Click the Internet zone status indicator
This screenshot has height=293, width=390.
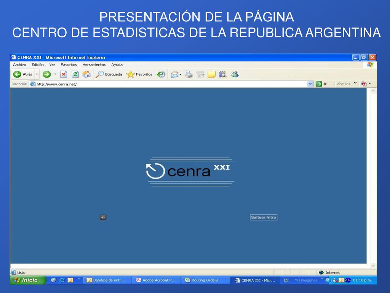[329, 272]
